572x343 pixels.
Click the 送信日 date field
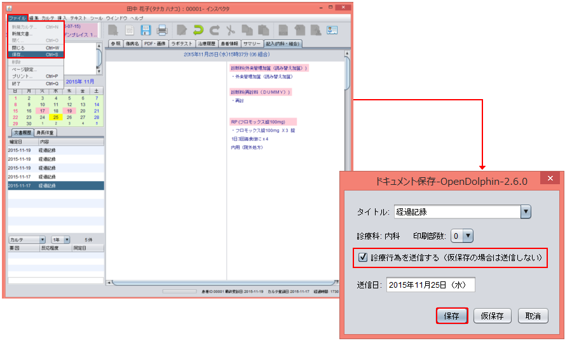(430, 285)
